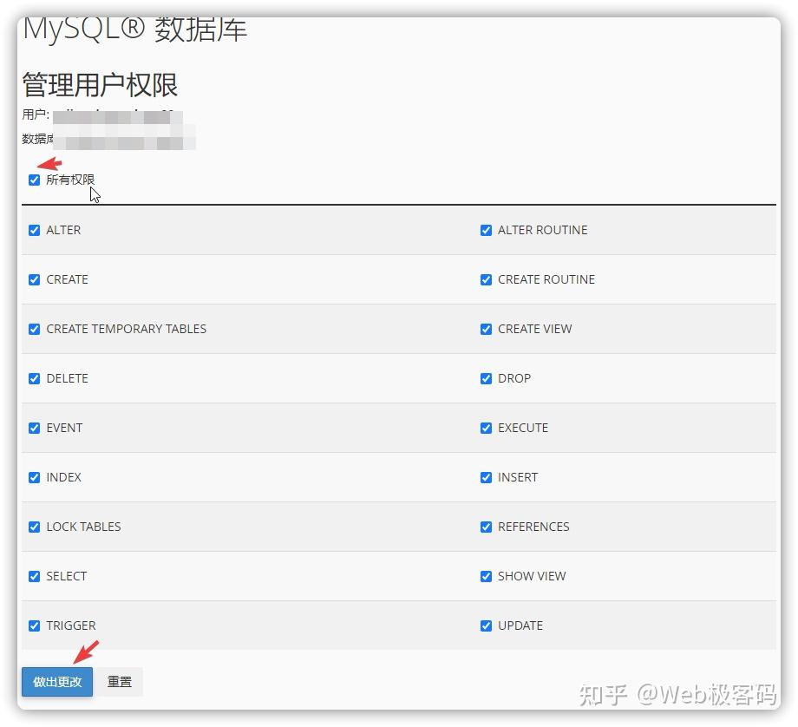Toggle the 所有权限 (all privileges) checkbox
This screenshot has height=727, width=798.
(x=34, y=180)
